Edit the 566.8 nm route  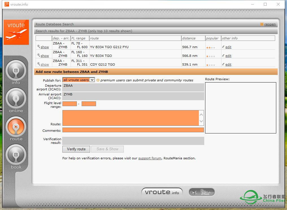click(228, 56)
